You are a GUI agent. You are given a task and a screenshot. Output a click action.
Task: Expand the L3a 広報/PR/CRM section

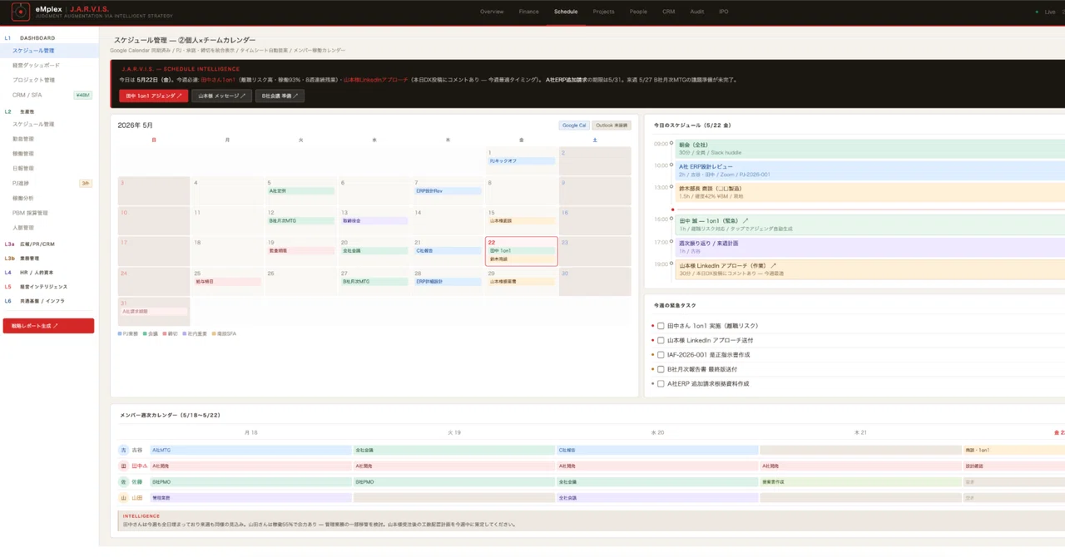click(x=29, y=244)
